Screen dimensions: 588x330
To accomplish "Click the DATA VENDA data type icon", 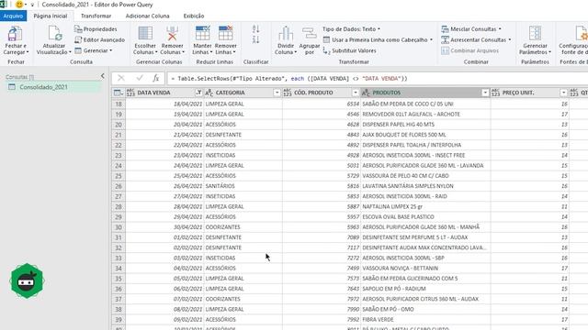I will (x=130, y=93).
